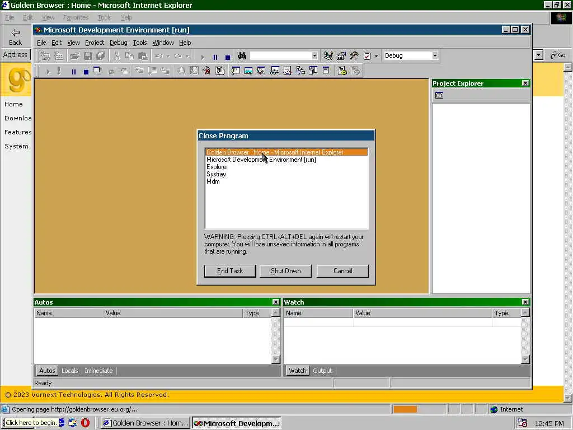Open the Breakpoints window hand icon

219,71
